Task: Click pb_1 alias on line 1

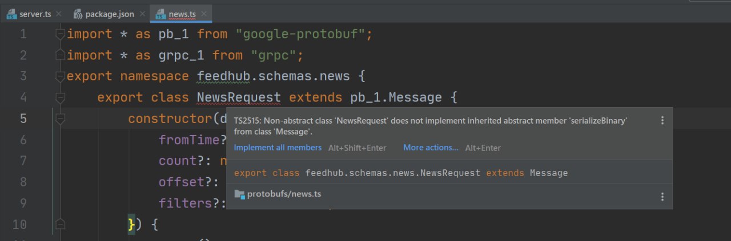Action: click(174, 34)
